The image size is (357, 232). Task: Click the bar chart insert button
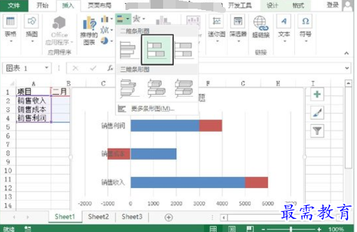tap(123, 19)
